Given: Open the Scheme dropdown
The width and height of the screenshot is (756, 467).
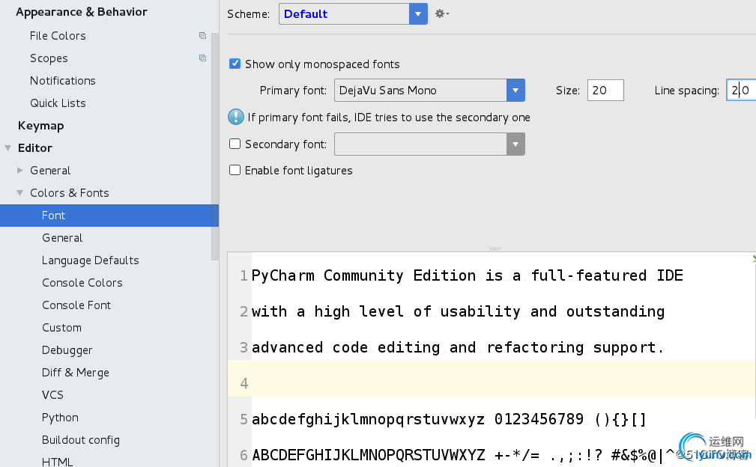Looking at the screenshot, I should coord(418,13).
